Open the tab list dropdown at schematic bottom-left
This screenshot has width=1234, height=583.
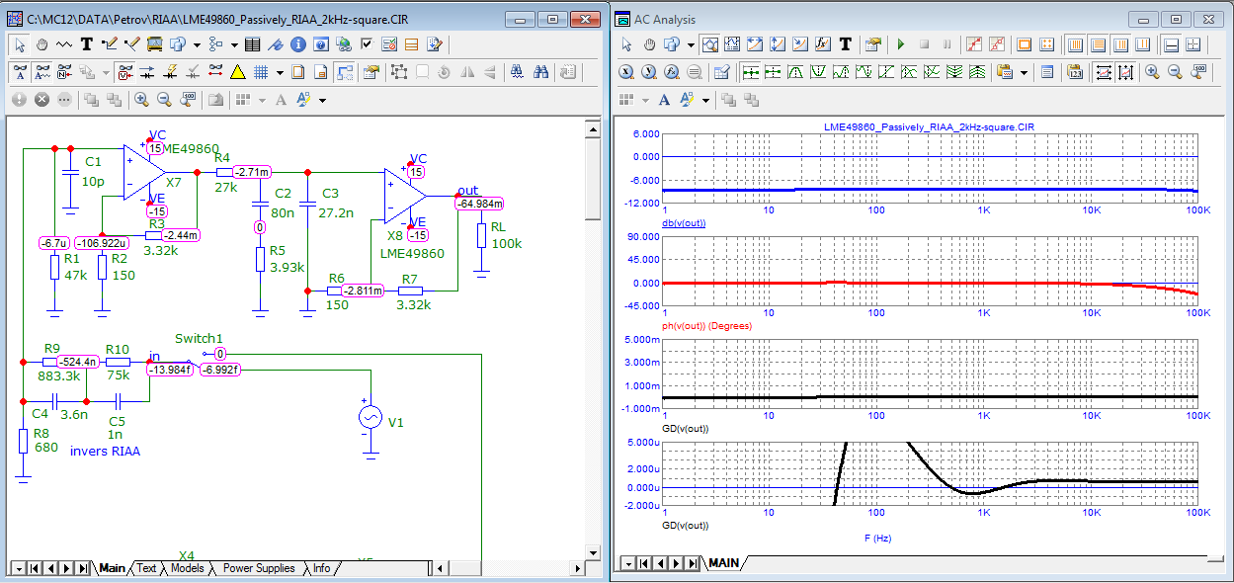click(18, 568)
